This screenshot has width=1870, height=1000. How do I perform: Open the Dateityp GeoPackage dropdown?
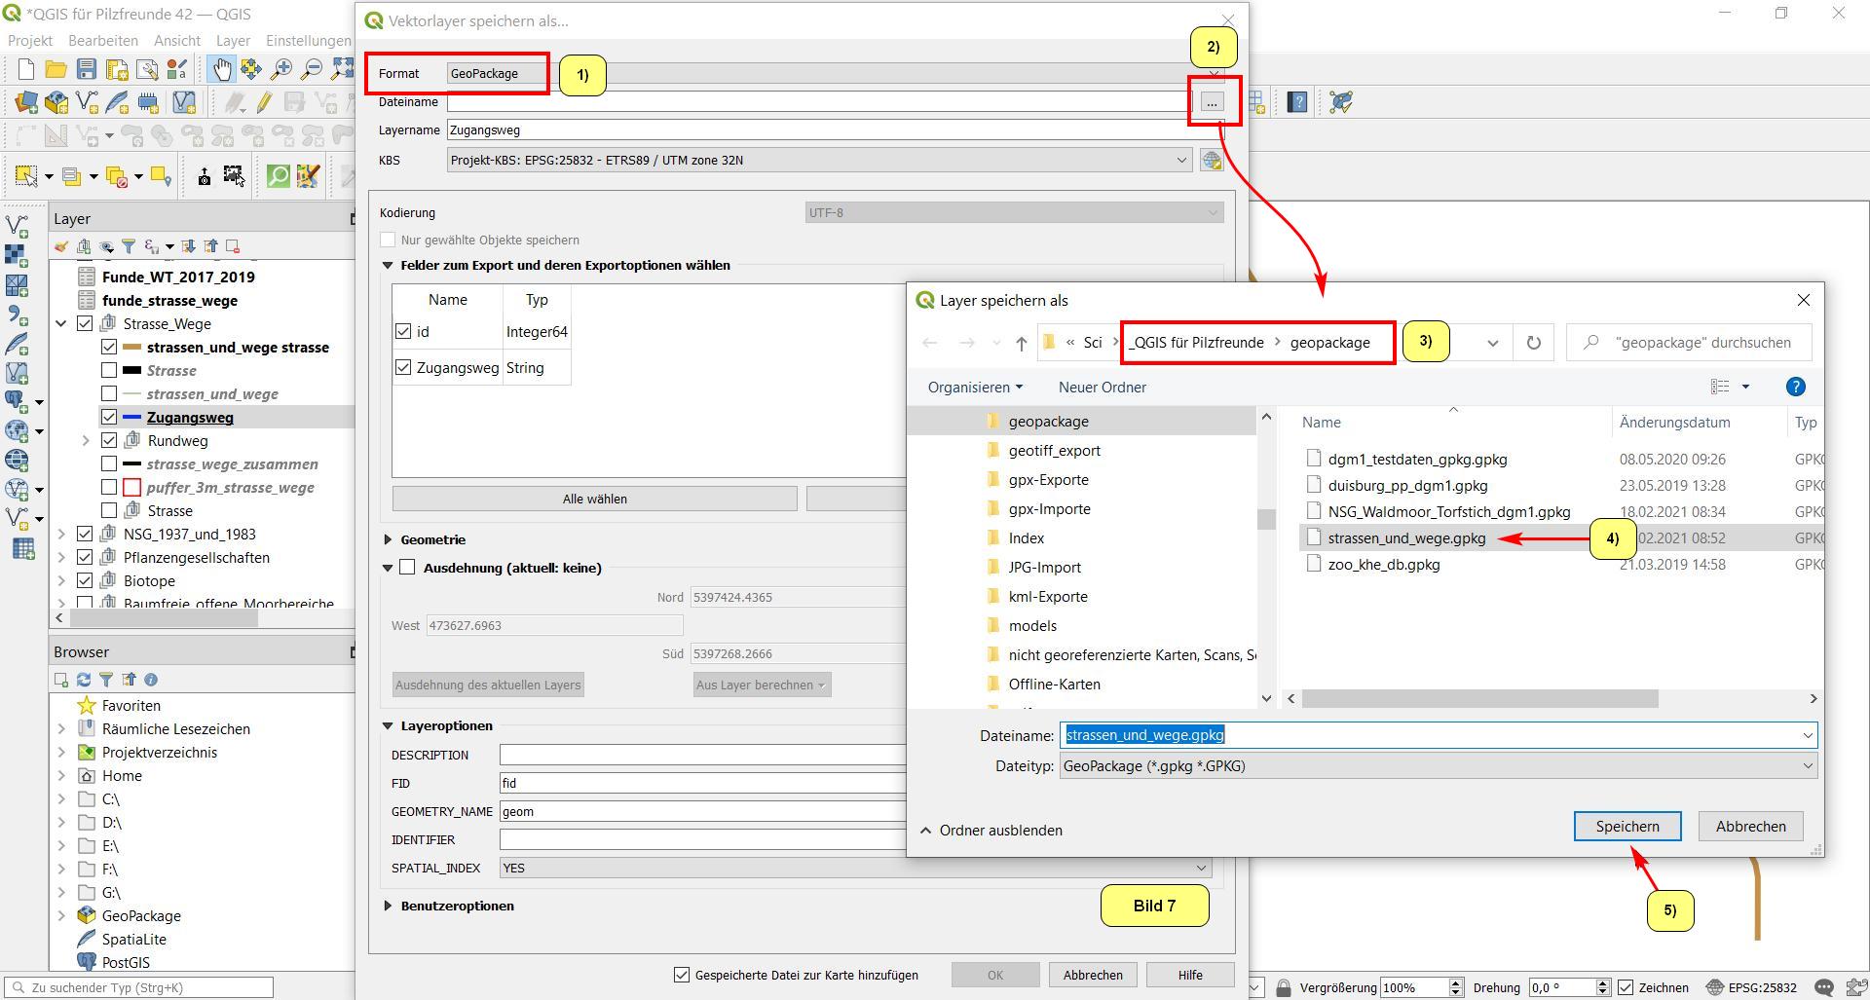pos(1807,766)
